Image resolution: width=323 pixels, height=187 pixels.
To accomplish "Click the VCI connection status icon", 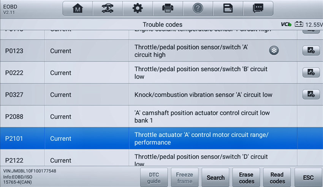I will [286, 24].
